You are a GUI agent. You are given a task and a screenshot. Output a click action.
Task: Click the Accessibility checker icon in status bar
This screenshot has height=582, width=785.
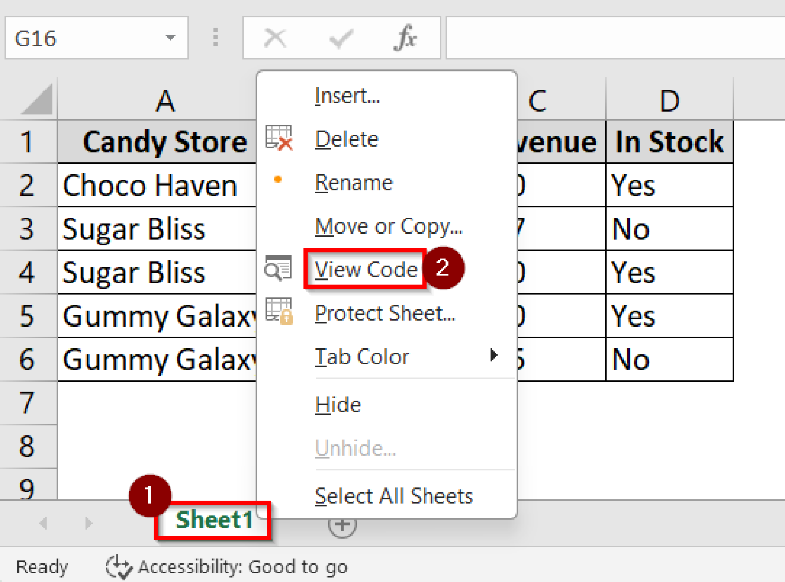[x=118, y=566]
